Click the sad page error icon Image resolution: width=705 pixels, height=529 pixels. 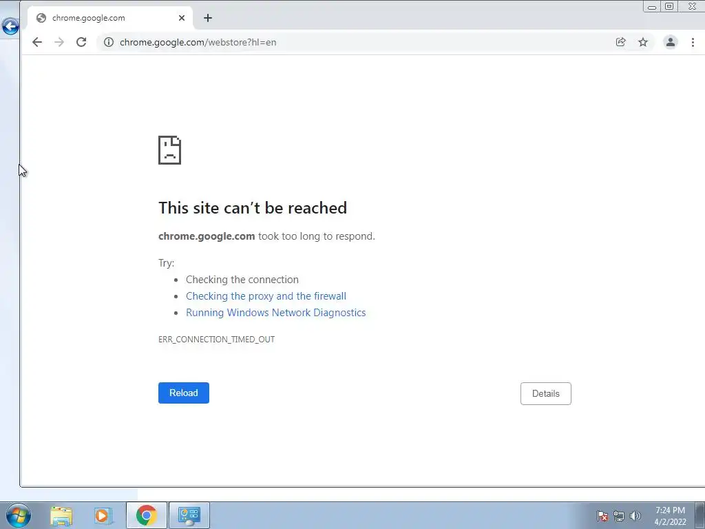coord(169,150)
